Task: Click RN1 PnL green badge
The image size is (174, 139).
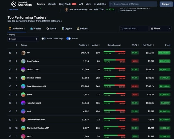Action: 164,53
